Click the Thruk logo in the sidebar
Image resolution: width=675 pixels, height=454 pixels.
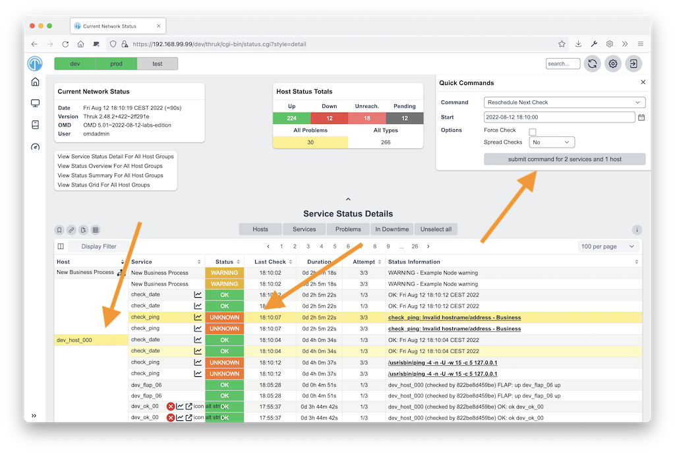pos(35,64)
